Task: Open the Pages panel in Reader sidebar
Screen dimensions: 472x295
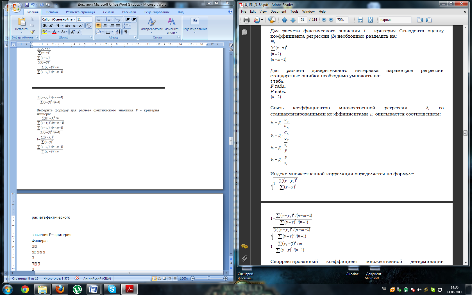Action: (244, 32)
